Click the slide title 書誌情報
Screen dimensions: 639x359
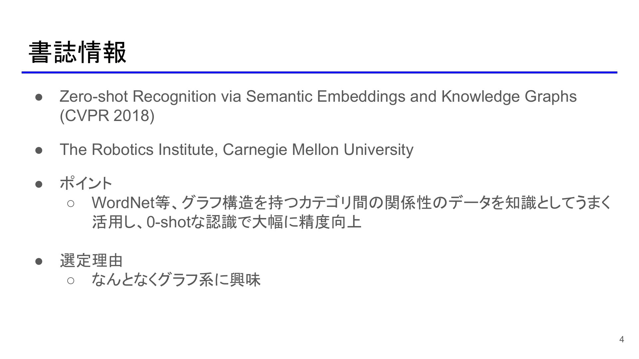click(78, 53)
